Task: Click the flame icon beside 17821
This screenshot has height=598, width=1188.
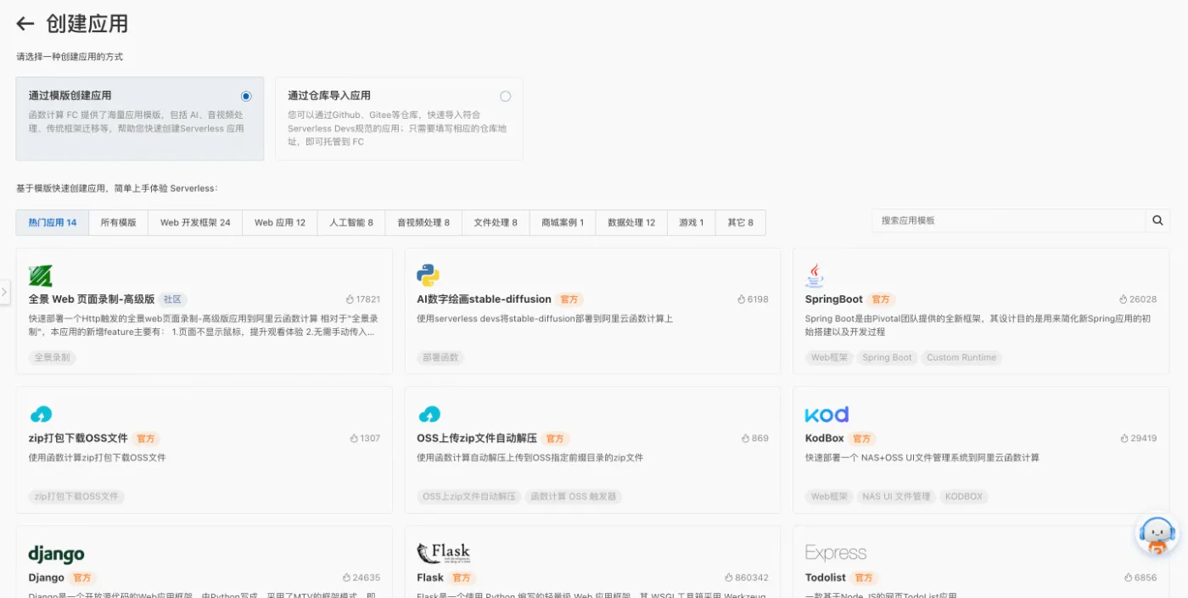Action: [x=350, y=299]
